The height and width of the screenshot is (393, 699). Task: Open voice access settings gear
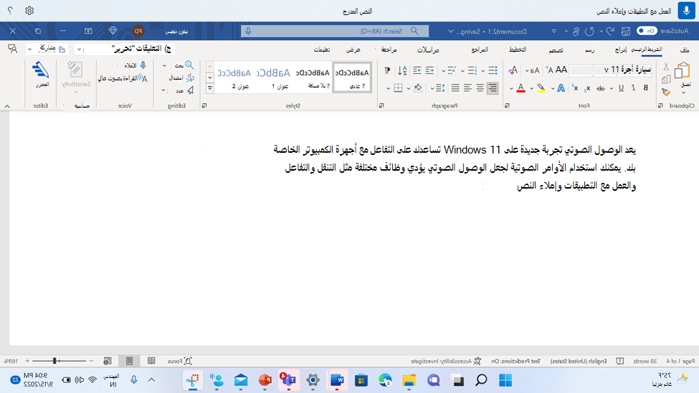29,10
